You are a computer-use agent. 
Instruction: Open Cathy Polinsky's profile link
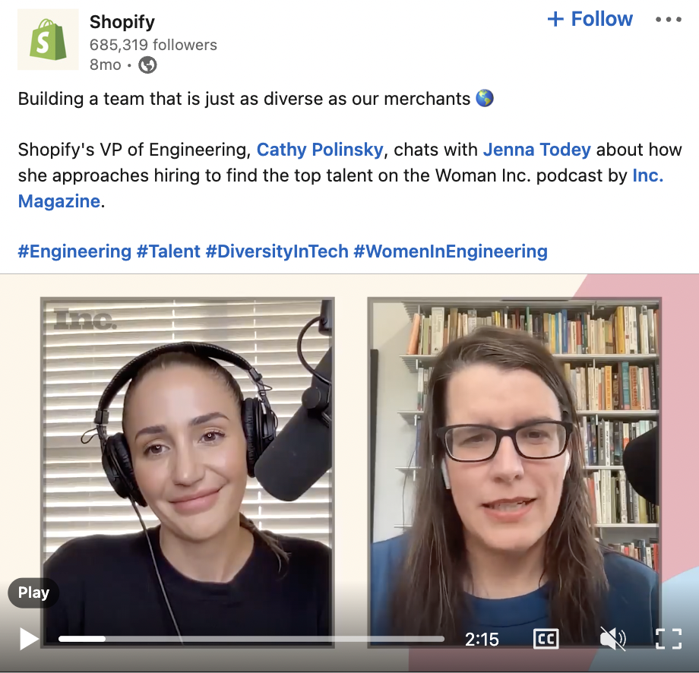pyautogui.click(x=320, y=150)
